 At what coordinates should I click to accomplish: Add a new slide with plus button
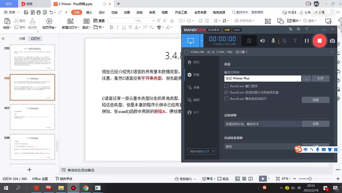(x=30, y=170)
